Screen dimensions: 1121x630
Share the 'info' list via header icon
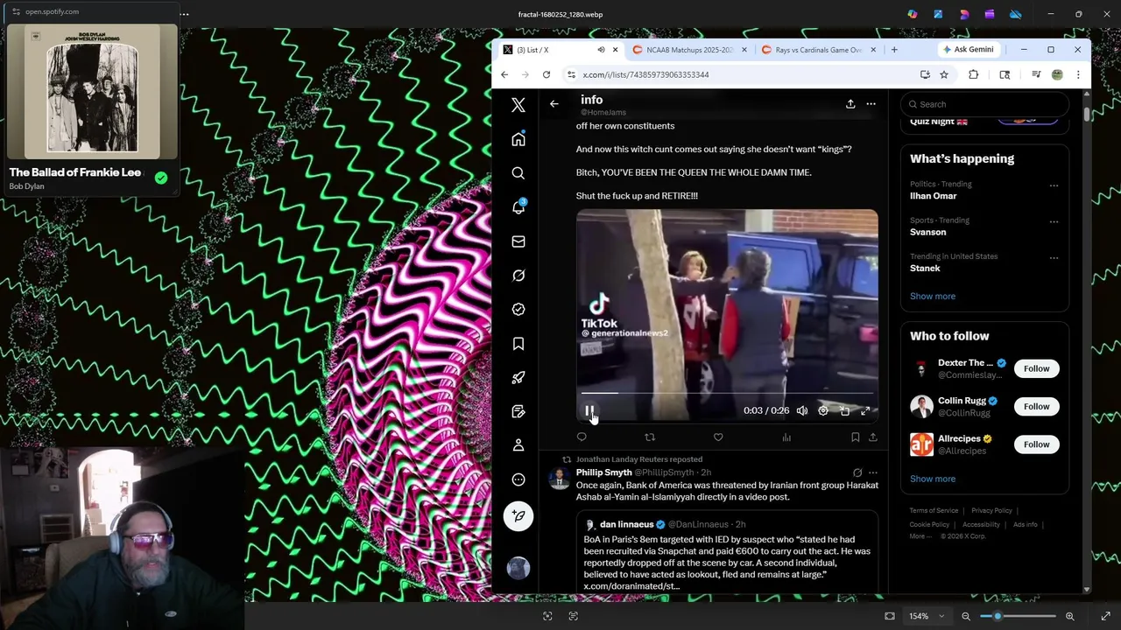(850, 104)
